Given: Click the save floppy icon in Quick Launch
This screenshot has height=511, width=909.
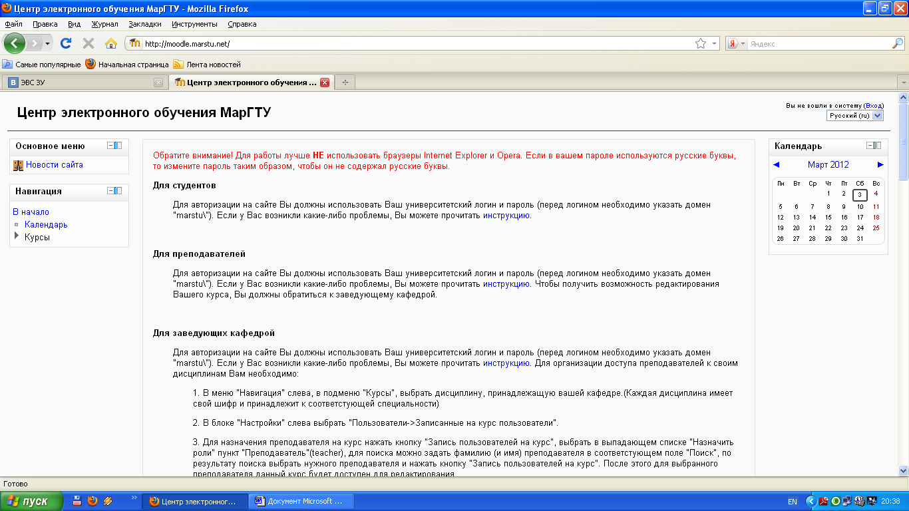Looking at the screenshot, I should point(77,501).
